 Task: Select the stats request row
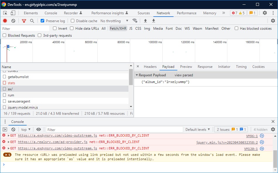tap(65, 83)
